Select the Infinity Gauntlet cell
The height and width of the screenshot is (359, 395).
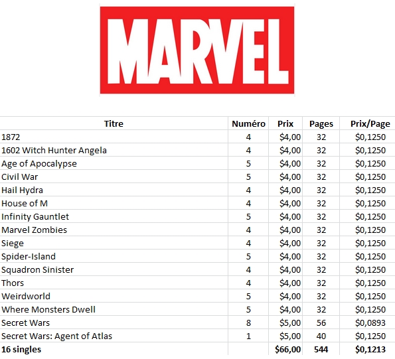114,216
